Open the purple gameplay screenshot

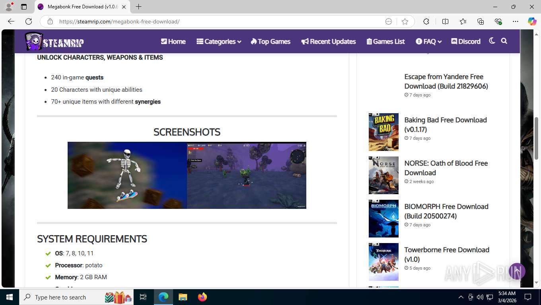click(247, 175)
